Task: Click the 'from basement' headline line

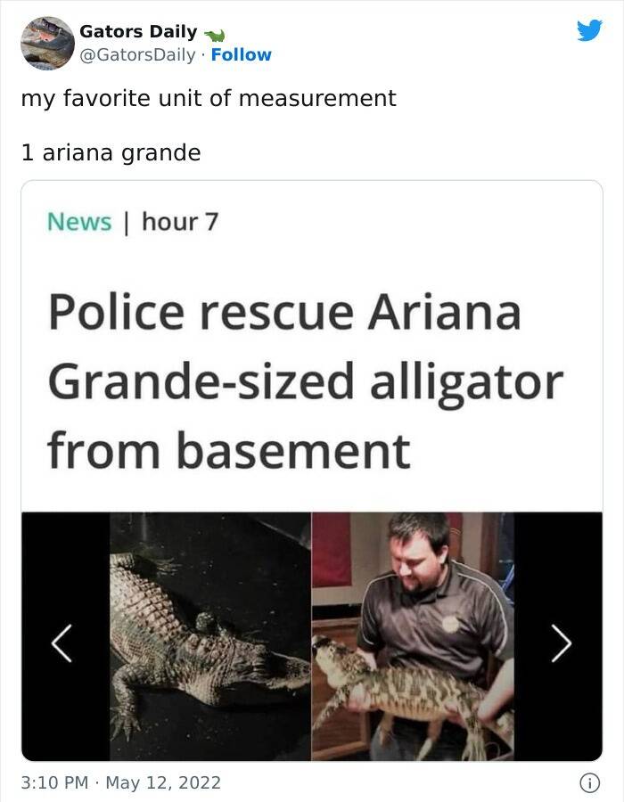Action: (229, 451)
